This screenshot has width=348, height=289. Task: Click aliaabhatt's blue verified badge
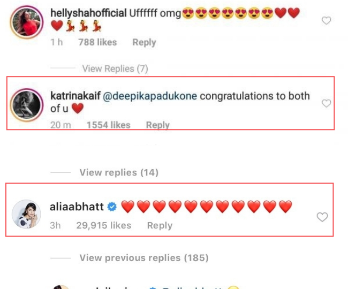coord(112,207)
